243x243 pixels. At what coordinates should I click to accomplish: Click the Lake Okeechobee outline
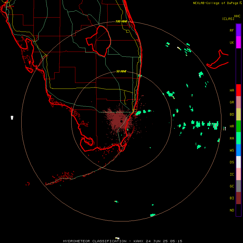(98, 41)
